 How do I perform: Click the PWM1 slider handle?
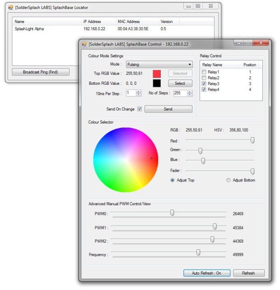pos(215,226)
